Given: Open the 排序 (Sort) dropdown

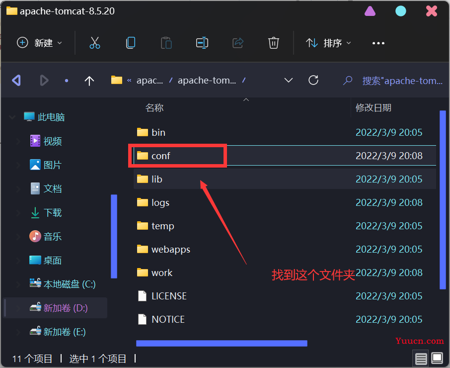Looking at the screenshot, I should click(x=329, y=43).
